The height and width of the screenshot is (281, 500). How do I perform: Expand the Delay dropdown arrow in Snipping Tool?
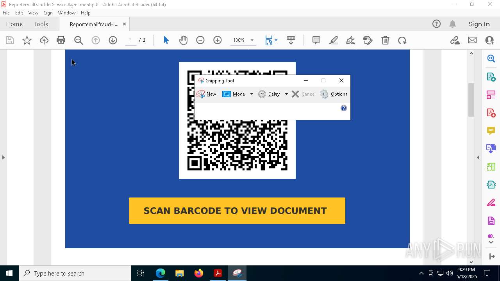click(x=286, y=94)
